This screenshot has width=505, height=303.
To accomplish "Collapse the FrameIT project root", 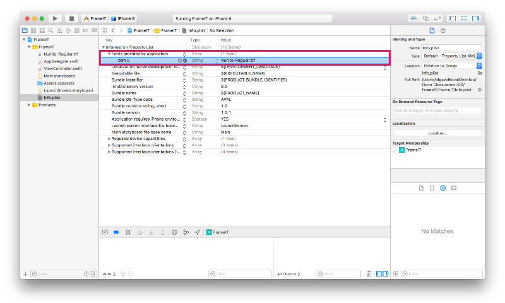I will point(24,40).
